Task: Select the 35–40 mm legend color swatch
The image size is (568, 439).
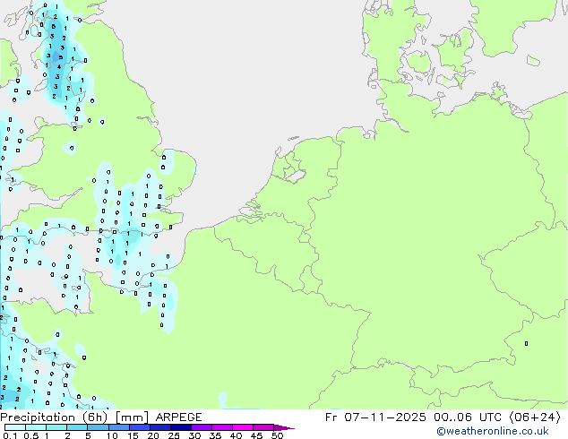Action: (222, 427)
